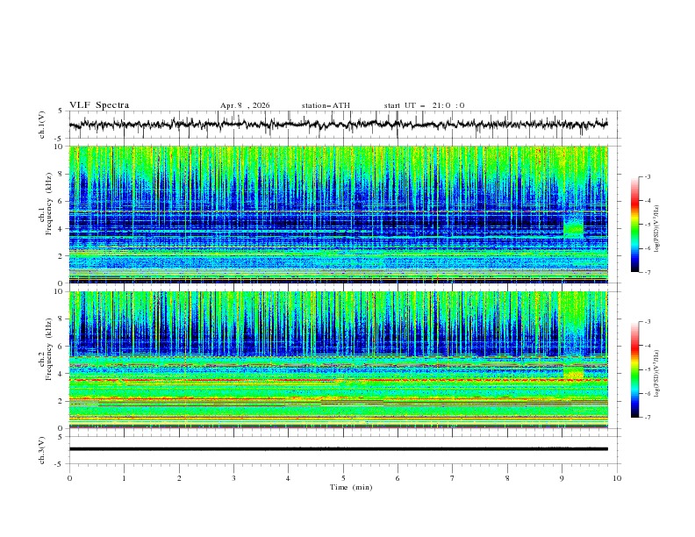The width and height of the screenshot is (695, 537).
Task: Click the "-3" tick on ch.2 colorbar
Action: [647, 322]
